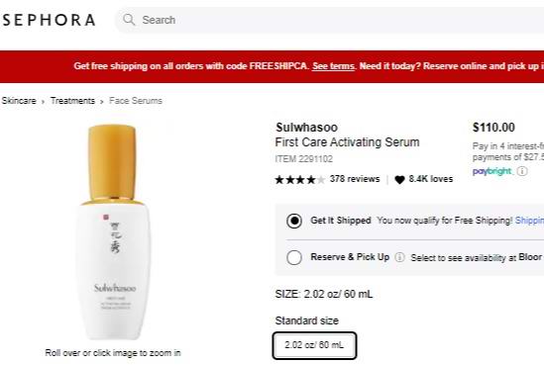
Task: Go to the Sephora logo homepage
Action: pos(49,20)
